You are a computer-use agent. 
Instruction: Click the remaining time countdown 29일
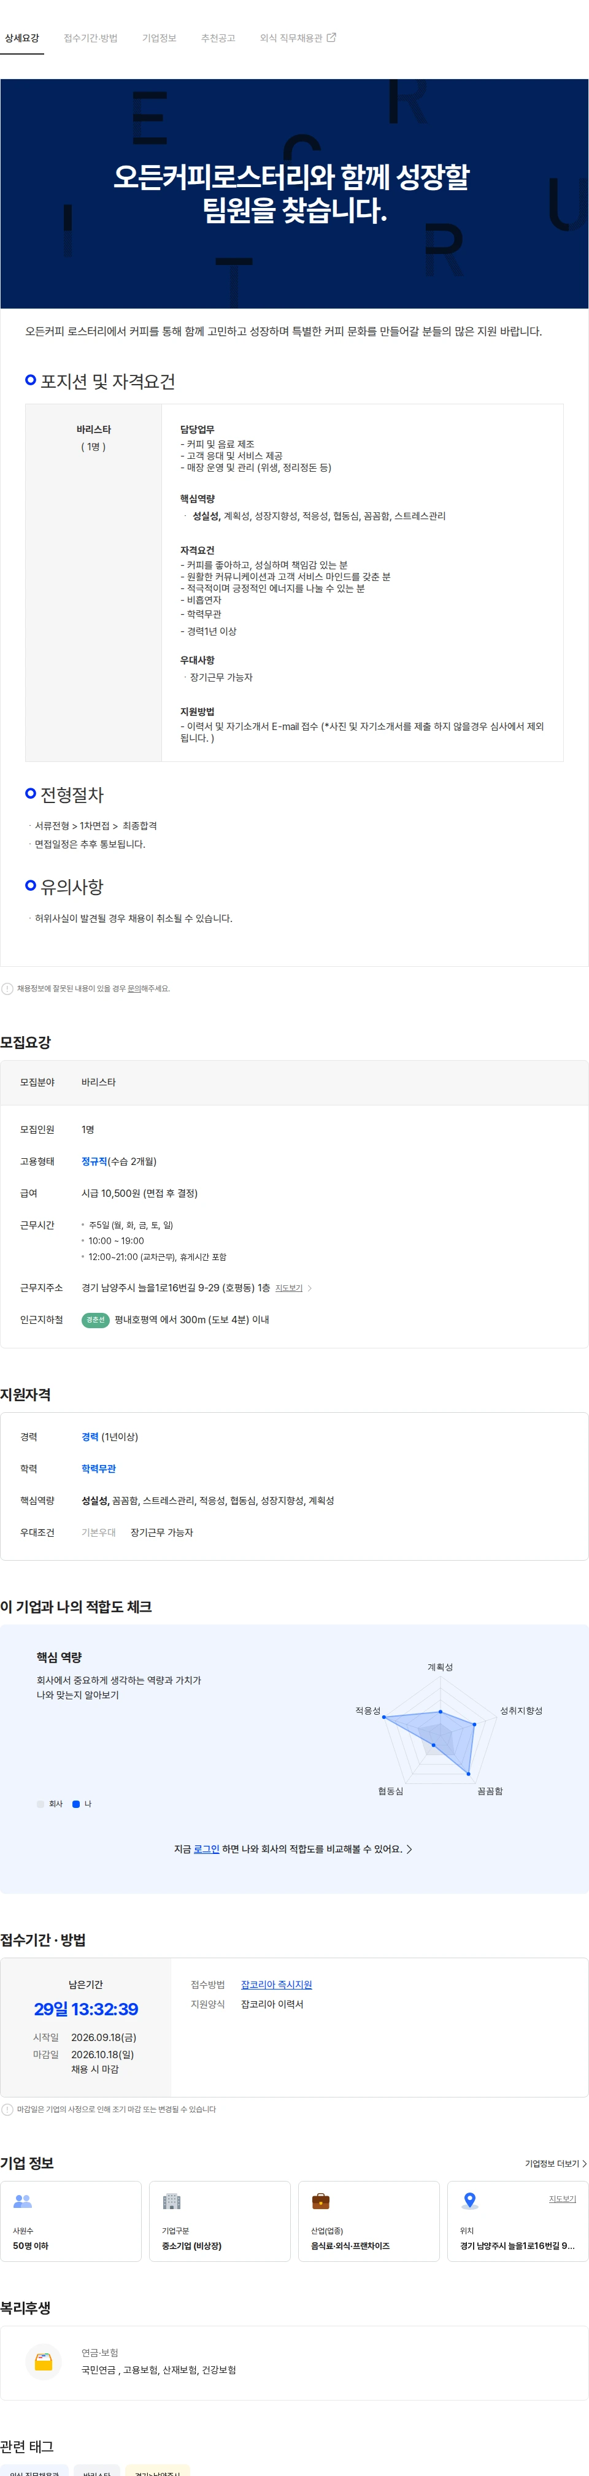click(85, 2009)
